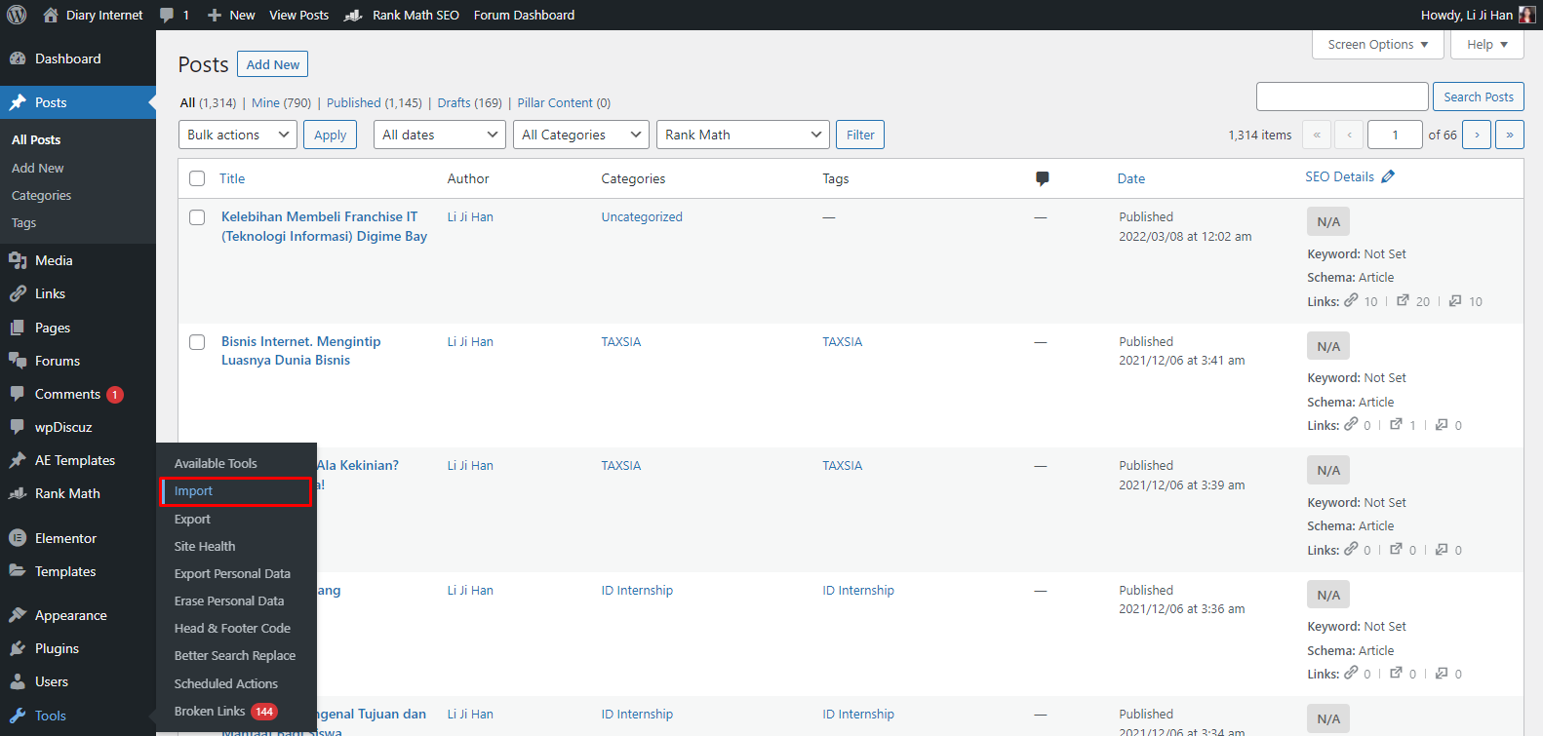Filter posts by Drafts (169)
Screen dimensions: 1543x736
469,102
